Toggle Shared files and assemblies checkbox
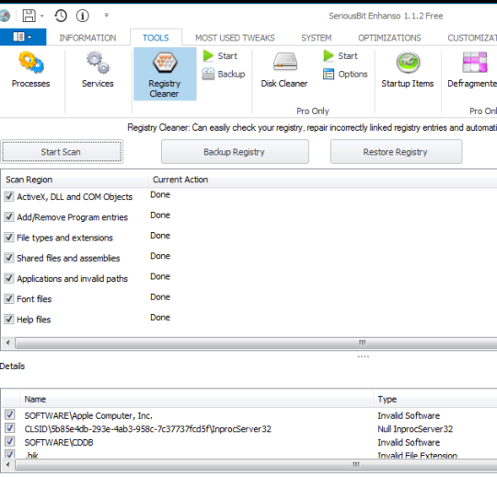The image size is (497, 477). click(9, 258)
